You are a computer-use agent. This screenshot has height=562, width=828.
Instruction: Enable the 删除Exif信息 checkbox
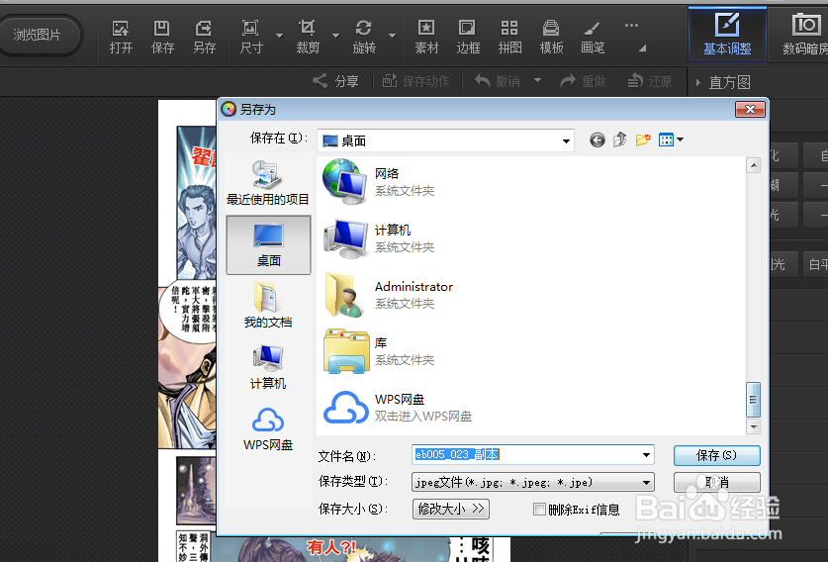(x=539, y=510)
